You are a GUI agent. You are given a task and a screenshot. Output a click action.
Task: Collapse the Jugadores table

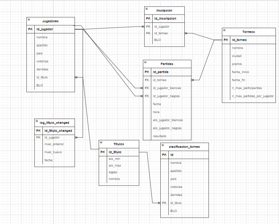[x=29, y=20]
